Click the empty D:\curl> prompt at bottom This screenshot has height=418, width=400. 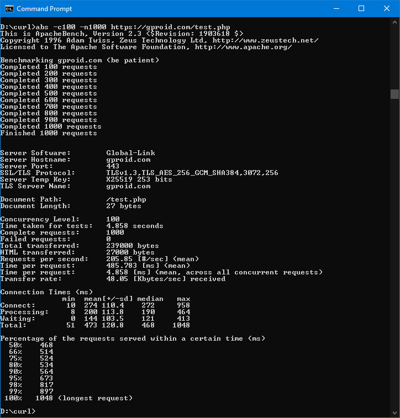18,411
